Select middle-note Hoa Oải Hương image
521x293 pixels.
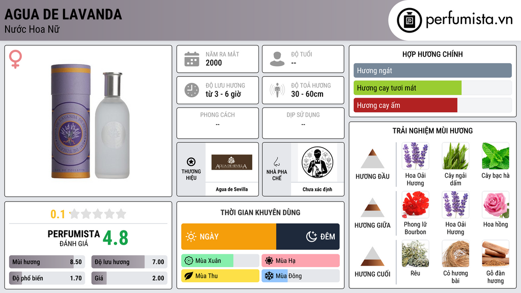click(455, 205)
